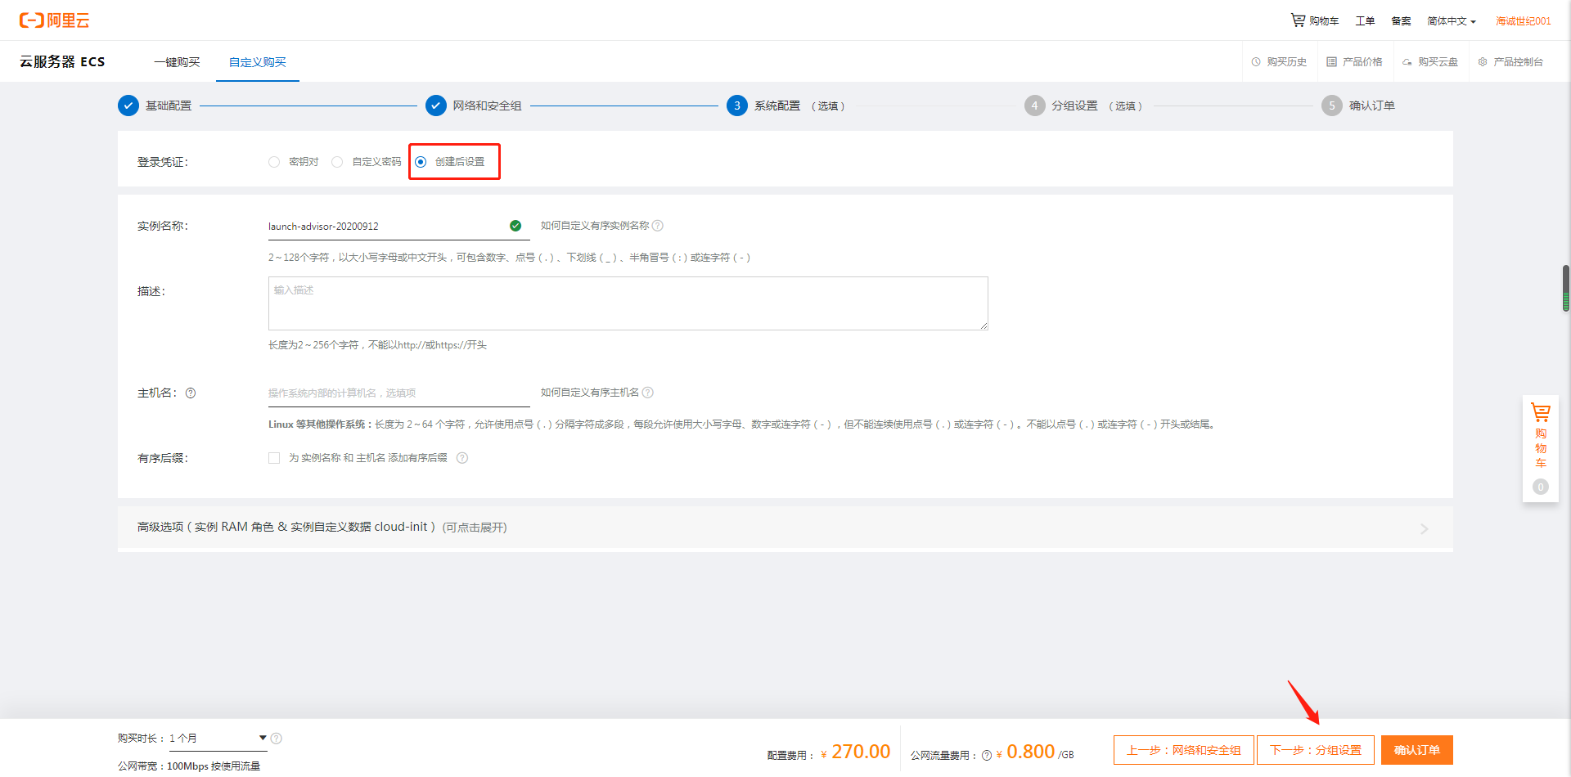Click the 云服务器 ECS title
The height and width of the screenshot is (777, 1571).
tap(62, 62)
